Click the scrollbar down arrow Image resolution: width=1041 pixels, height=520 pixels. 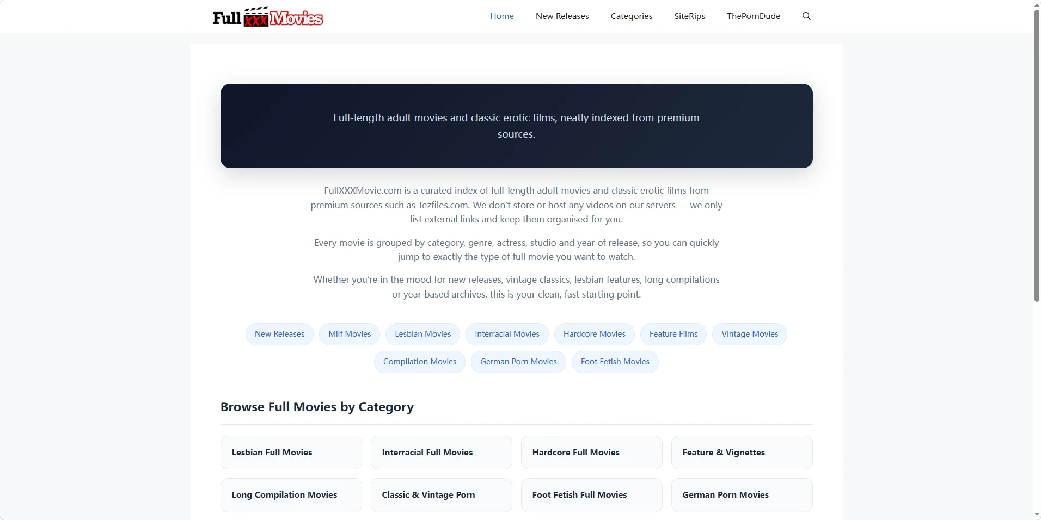tap(1037, 515)
